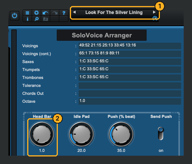
Task: Open settings via the gear icon
Action: (36, 13)
